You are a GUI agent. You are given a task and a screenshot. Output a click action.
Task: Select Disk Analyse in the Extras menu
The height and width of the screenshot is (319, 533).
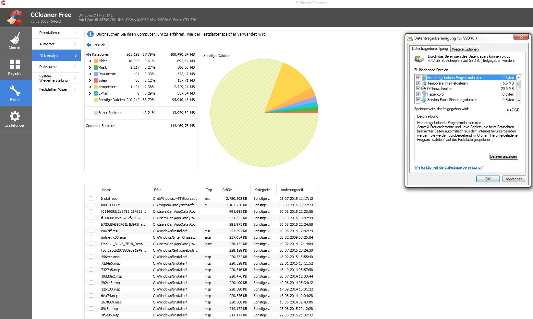(x=56, y=55)
